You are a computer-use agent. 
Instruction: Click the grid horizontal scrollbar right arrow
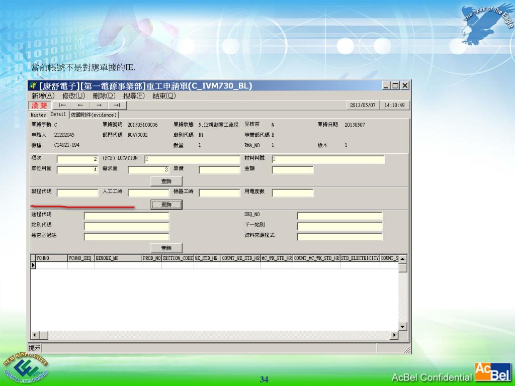coord(394,335)
